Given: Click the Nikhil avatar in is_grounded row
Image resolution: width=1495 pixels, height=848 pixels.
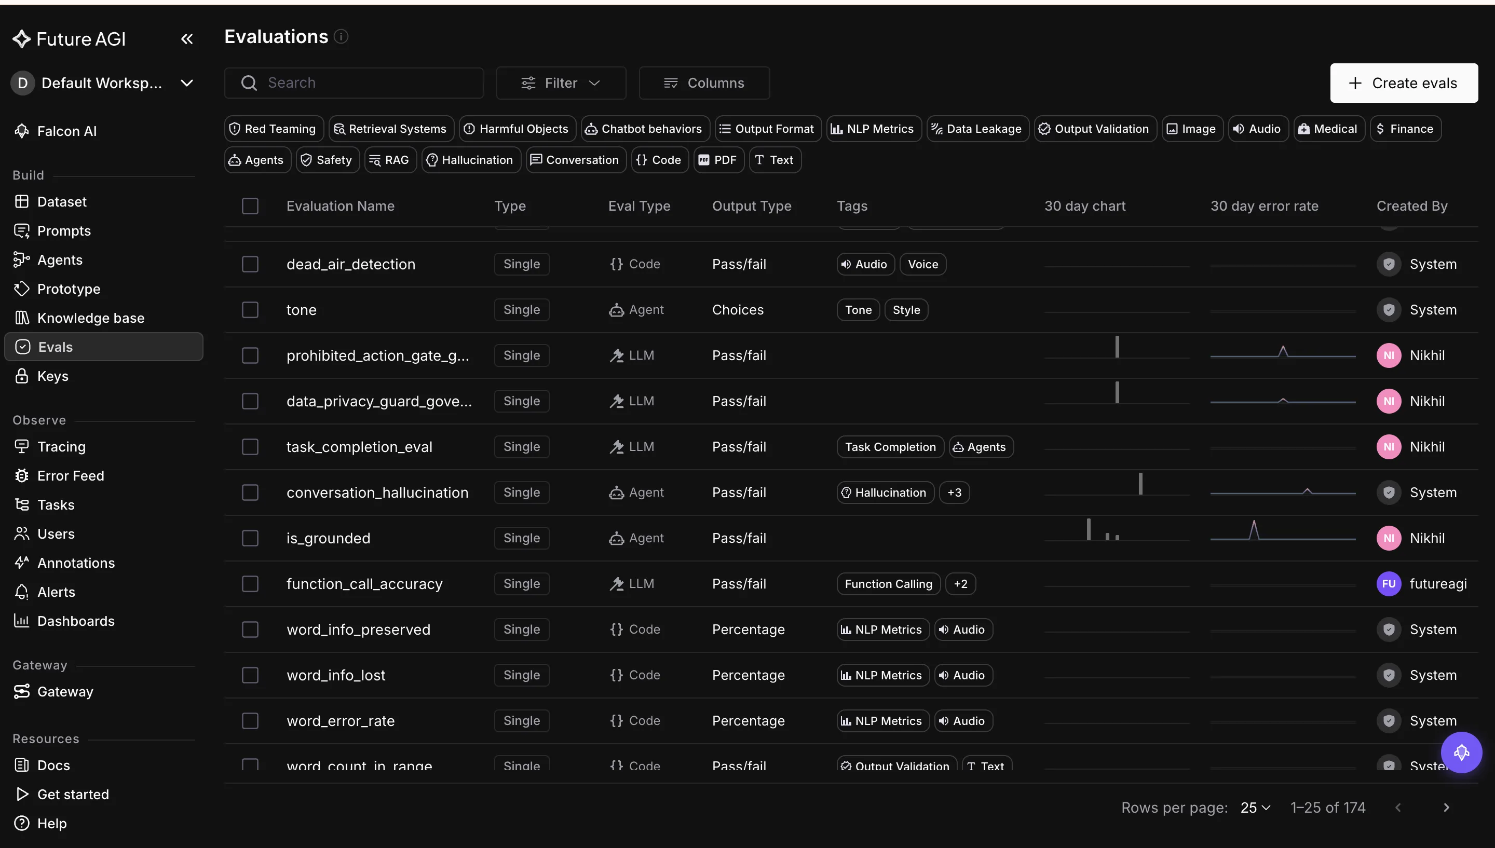Looking at the screenshot, I should (x=1389, y=538).
